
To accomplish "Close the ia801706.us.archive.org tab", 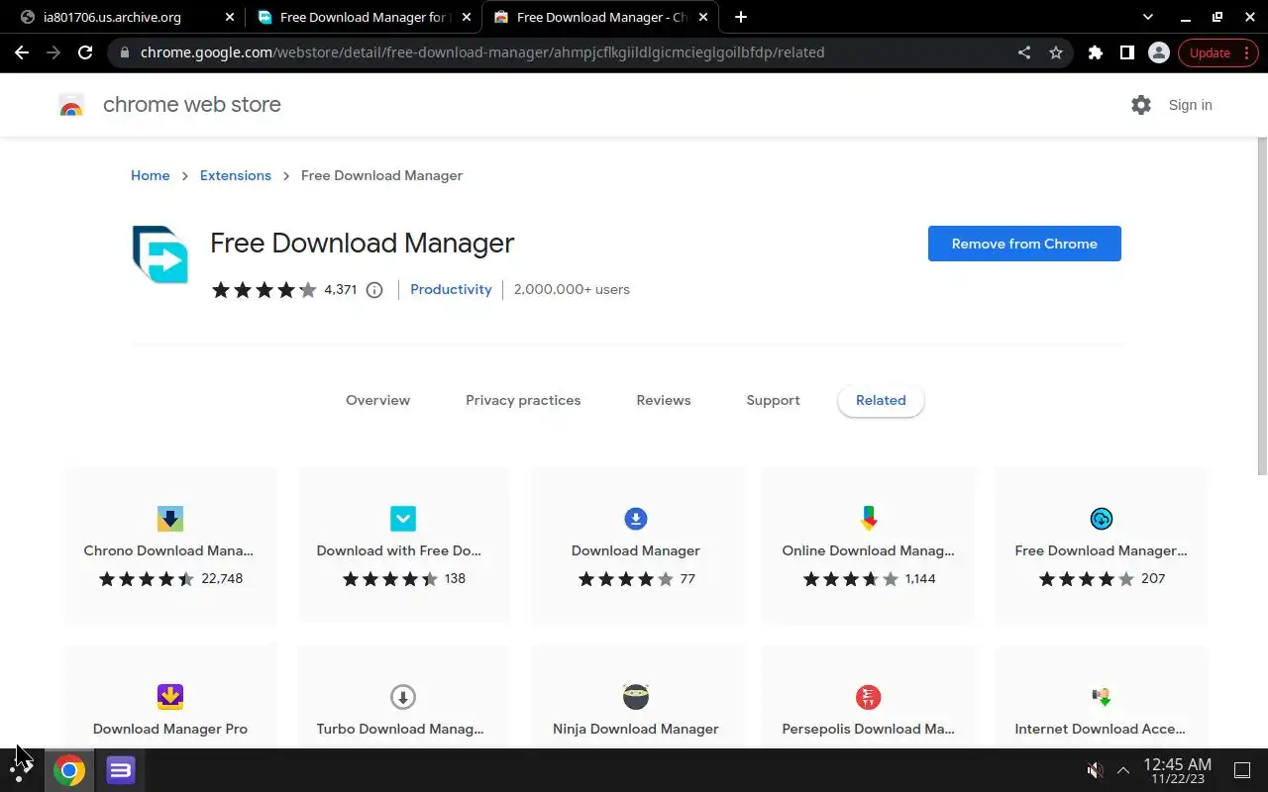I will (x=230, y=17).
